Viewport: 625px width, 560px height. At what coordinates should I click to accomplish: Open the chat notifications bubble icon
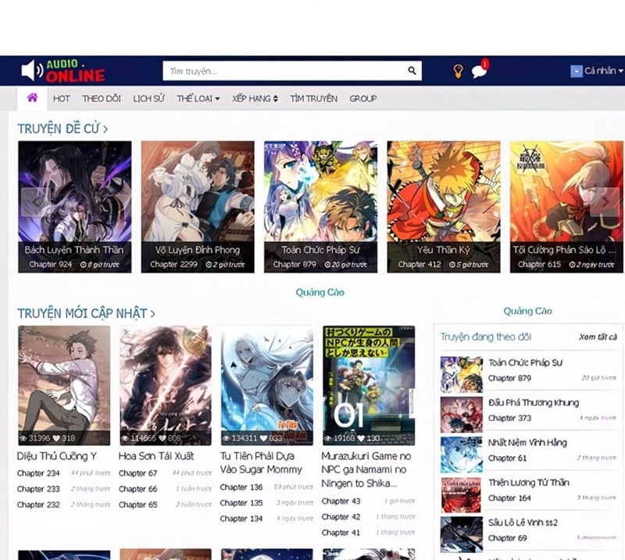(479, 71)
